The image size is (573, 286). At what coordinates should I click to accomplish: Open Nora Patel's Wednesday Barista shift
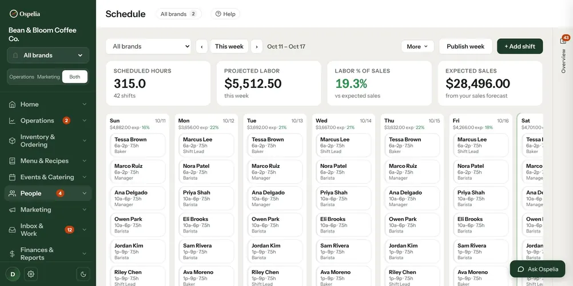click(x=344, y=172)
